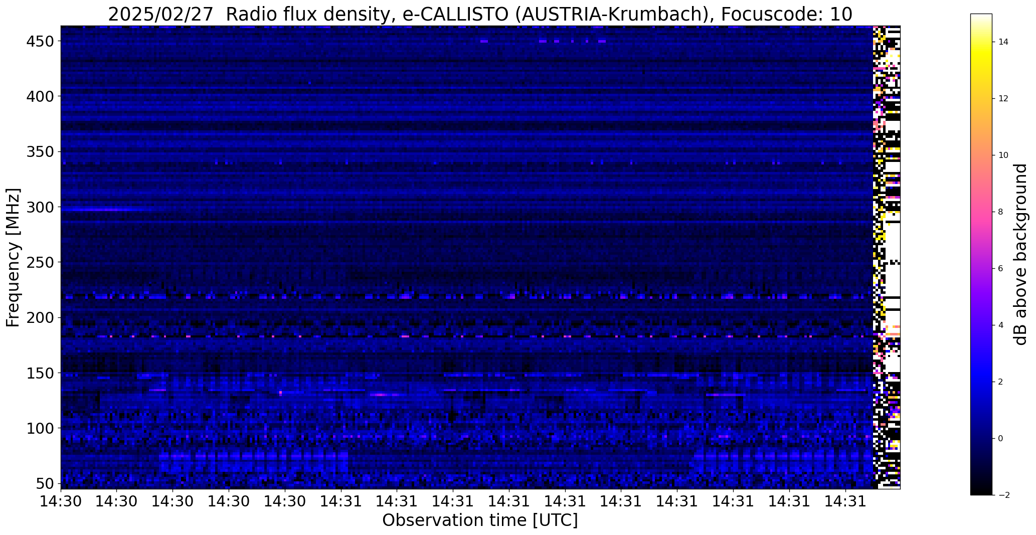Click the 150 frequency tick label
The width and height of the screenshot is (1036, 535).
point(40,373)
